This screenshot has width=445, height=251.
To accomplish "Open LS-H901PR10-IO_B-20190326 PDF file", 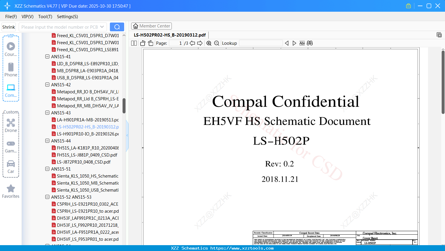I will click(x=85, y=134).
